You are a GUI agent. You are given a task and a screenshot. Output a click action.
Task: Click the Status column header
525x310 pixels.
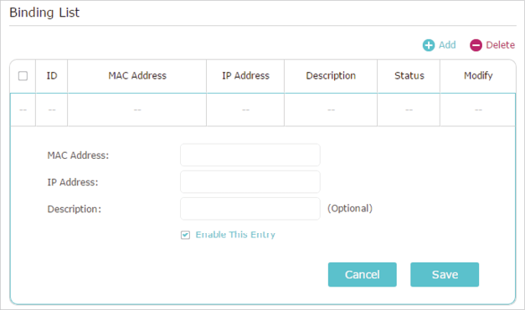click(x=409, y=76)
